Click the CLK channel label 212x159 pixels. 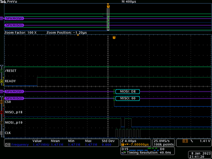click(x=8, y=133)
